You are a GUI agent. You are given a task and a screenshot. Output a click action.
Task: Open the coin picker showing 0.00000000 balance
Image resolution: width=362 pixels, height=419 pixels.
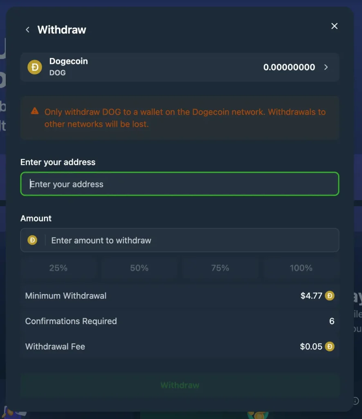[289, 67]
